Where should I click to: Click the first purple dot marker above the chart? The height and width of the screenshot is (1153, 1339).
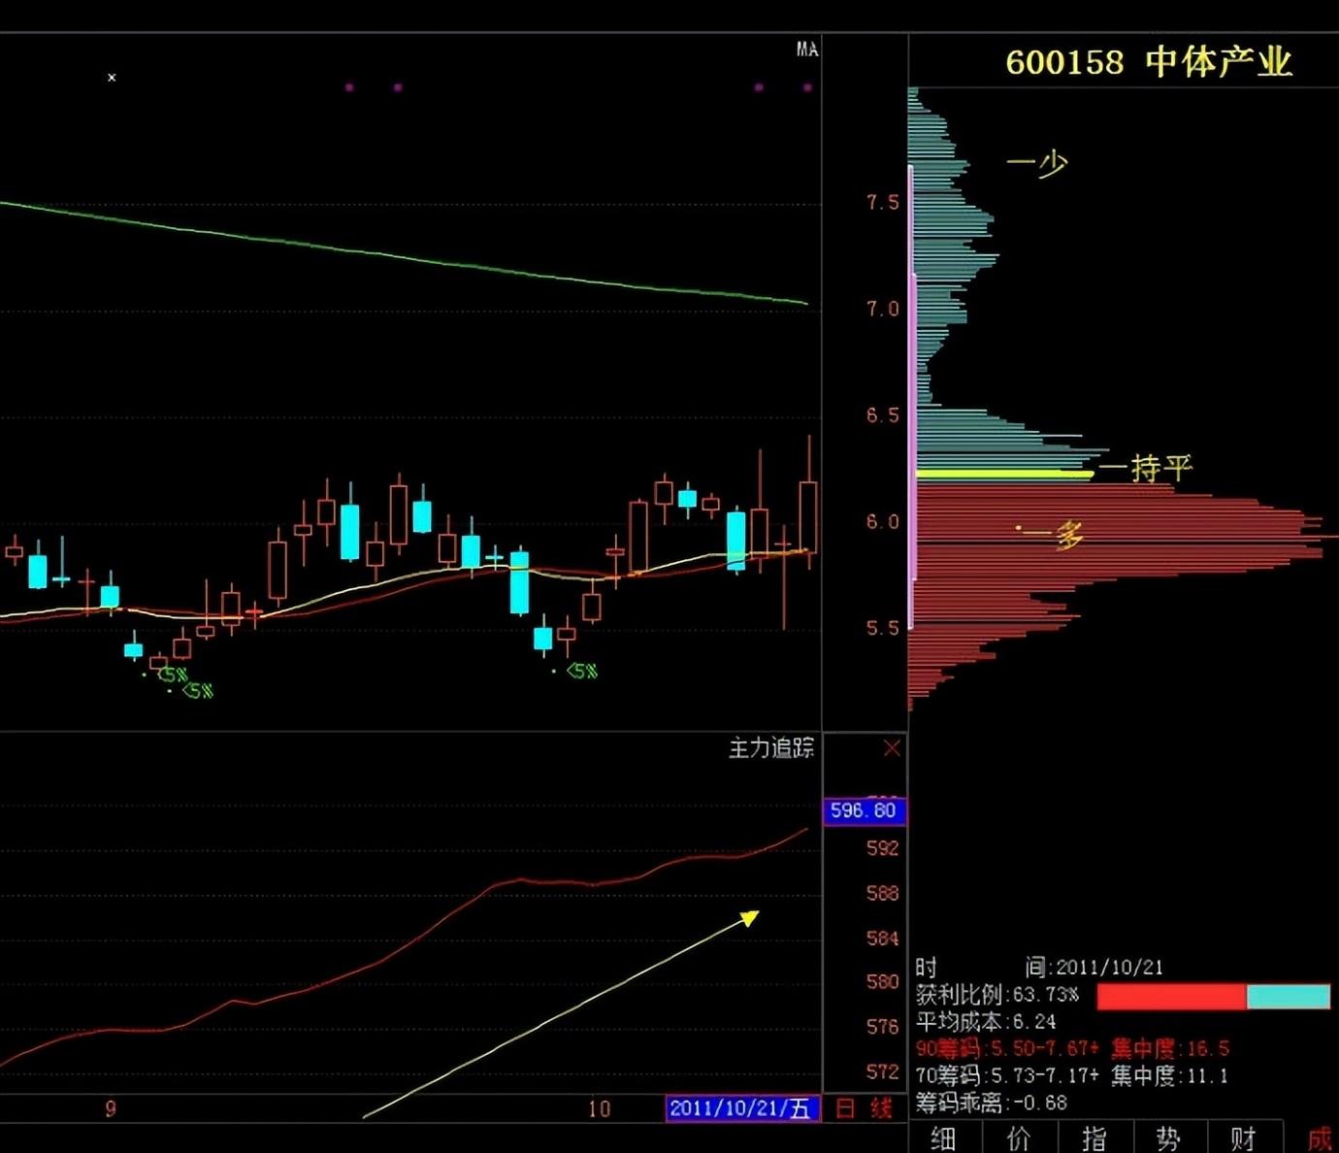[x=349, y=87]
